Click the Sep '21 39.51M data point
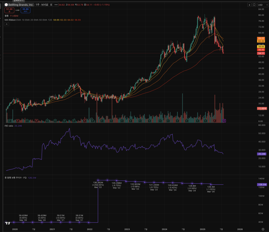Image resolution: width=269 pixels, height=232 pixels. (79, 222)
